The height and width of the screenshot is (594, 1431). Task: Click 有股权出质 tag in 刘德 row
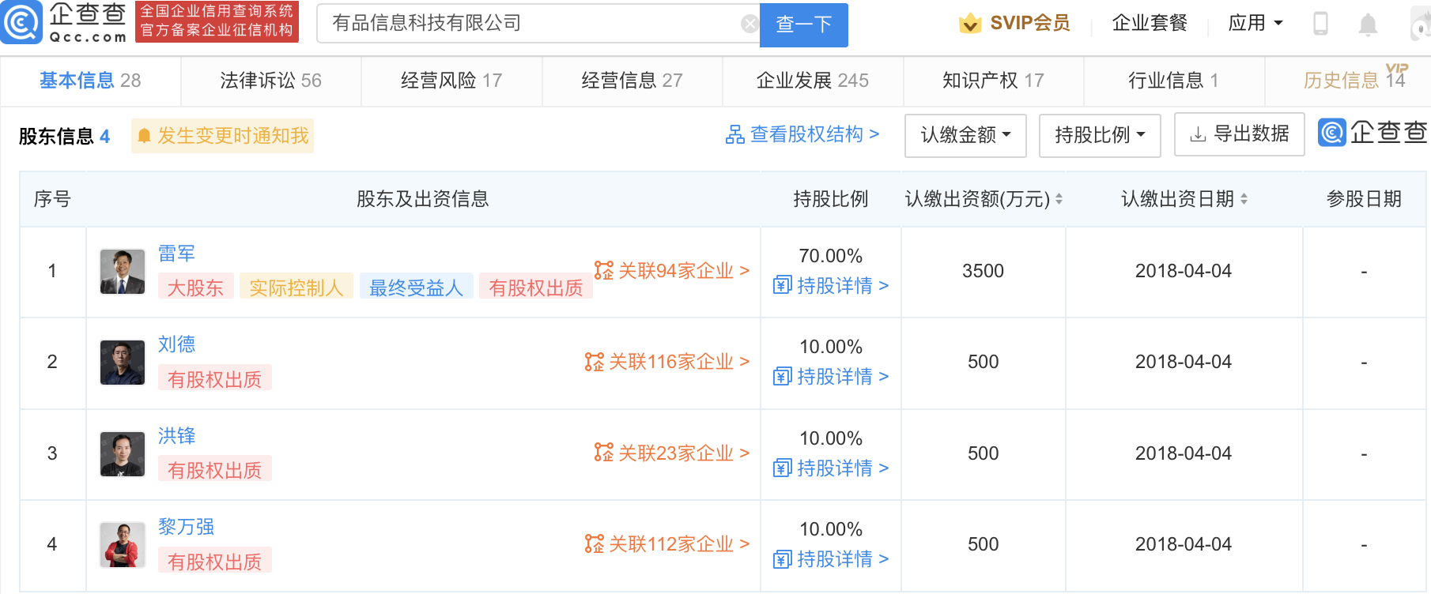coord(214,379)
